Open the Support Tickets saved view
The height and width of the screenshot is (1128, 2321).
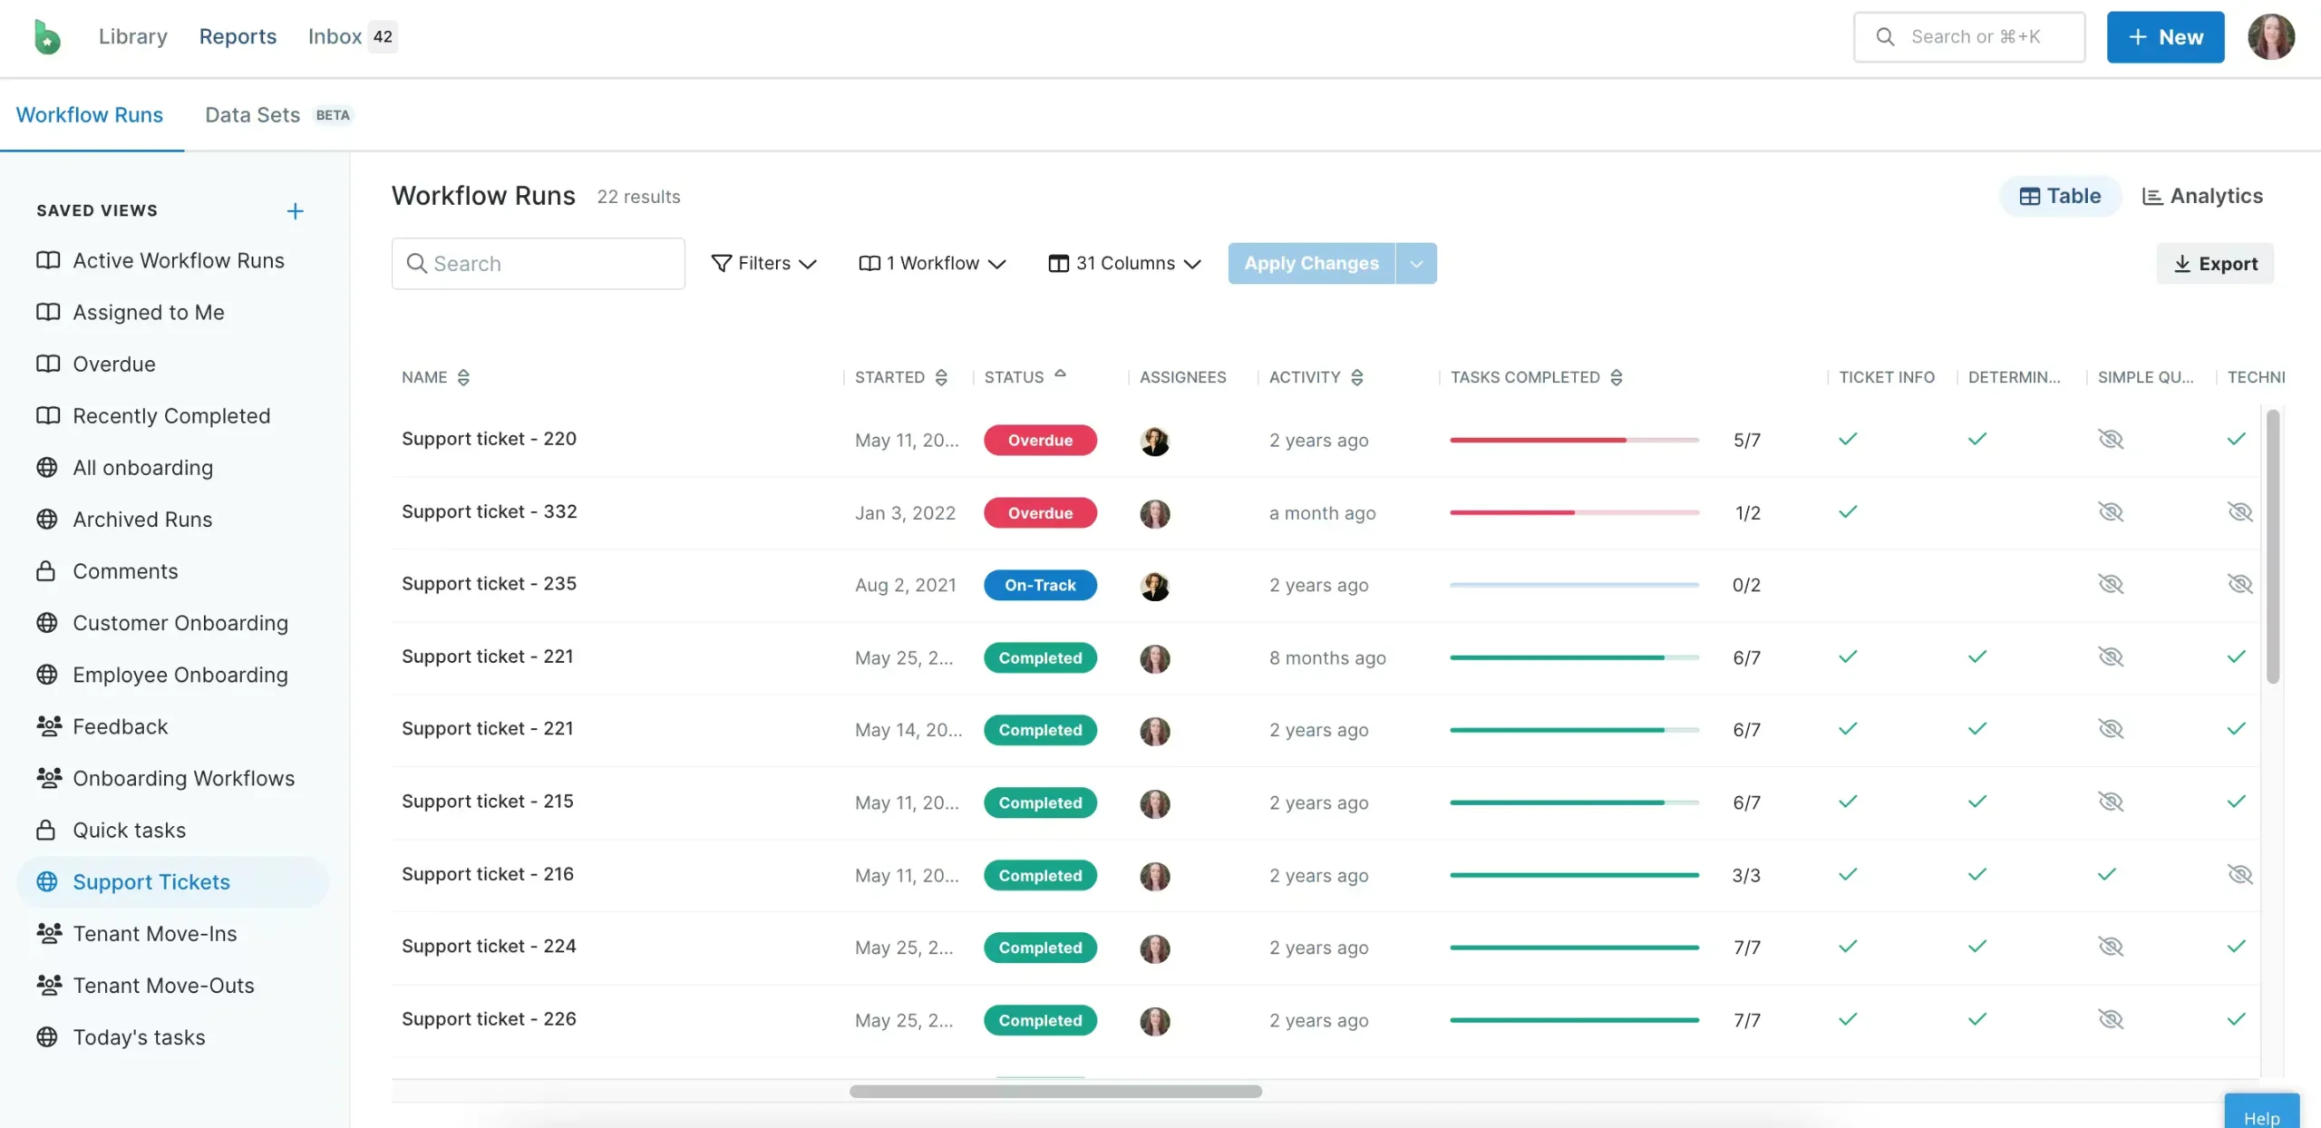coord(151,880)
